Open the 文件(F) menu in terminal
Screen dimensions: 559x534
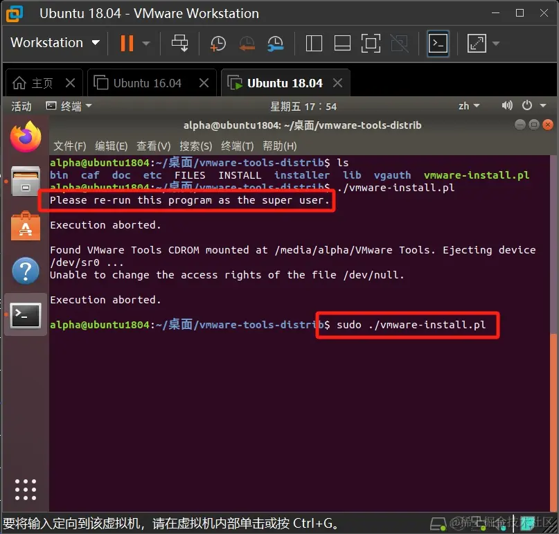(x=69, y=146)
